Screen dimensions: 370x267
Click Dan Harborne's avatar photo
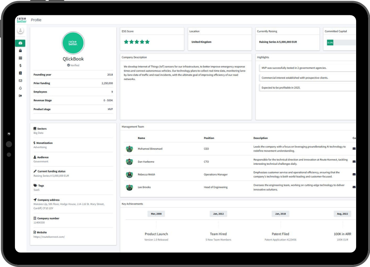(x=129, y=162)
